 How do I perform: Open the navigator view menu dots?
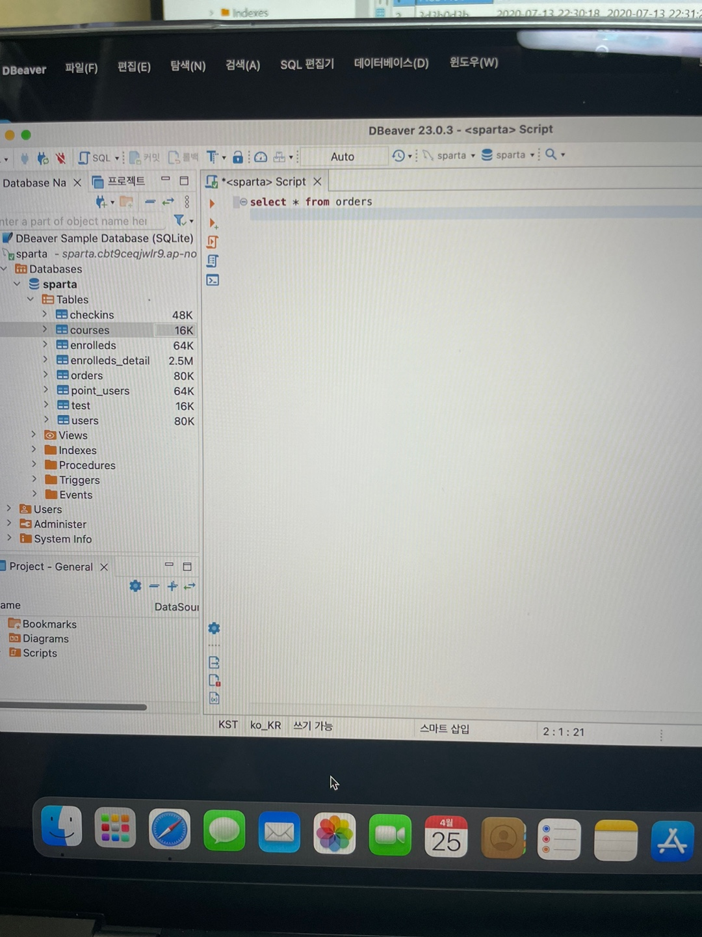[187, 202]
